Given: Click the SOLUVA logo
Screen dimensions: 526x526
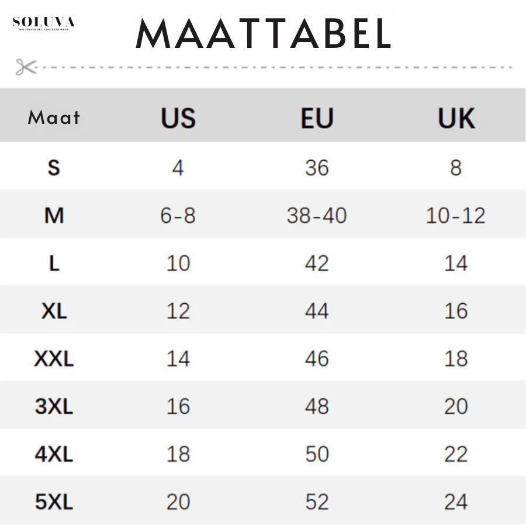Looking at the screenshot, I should (43, 23).
